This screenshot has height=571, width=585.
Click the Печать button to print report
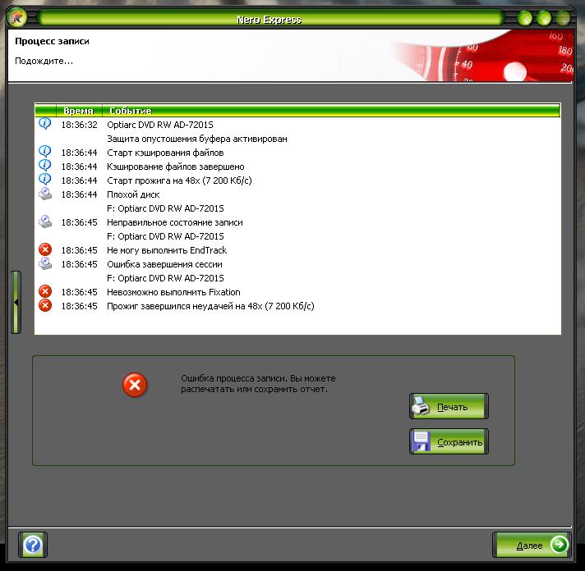(449, 406)
